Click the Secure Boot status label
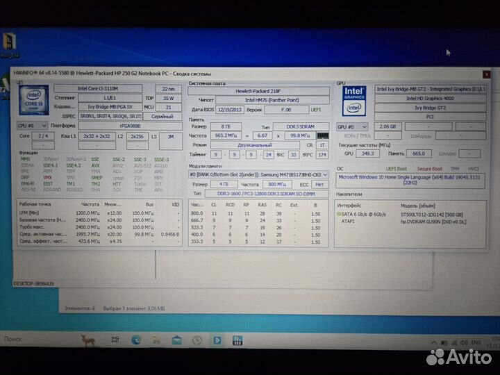This screenshot has width=500, height=375. pyautogui.click(x=430, y=169)
